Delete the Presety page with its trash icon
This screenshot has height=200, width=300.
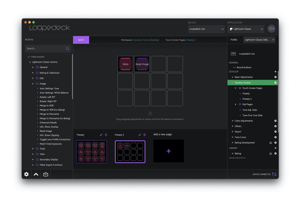[x=106, y=135]
